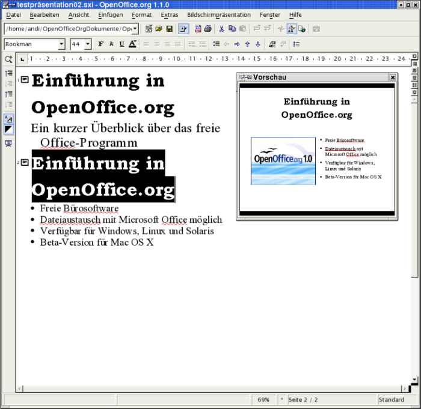421x409 pixels.
Task: Open the Einfügen menu
Action: point(110,14)
